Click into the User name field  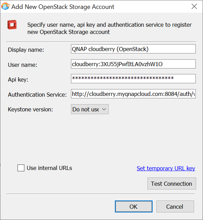[x=133, y=64]
